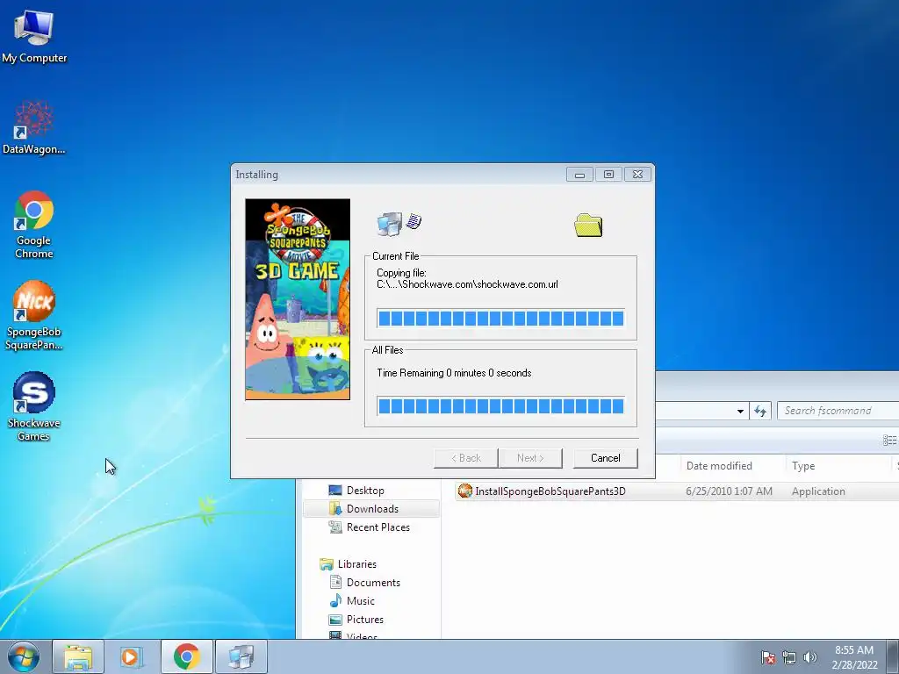Click the Search fscommand field
899x674 pixels.
click(x=838, y=411)
